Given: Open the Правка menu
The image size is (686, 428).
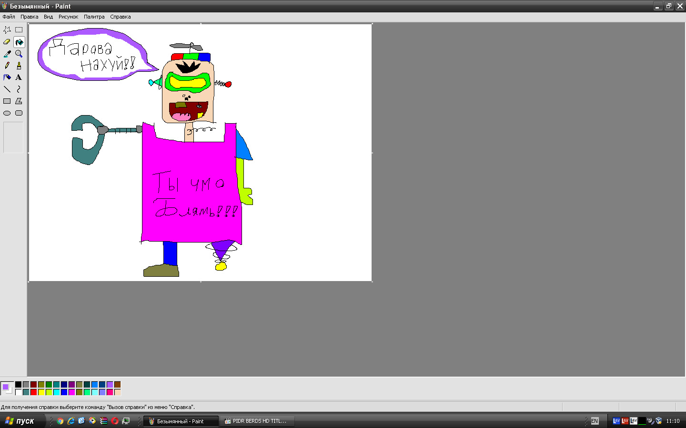Looking at the screenshot, I should pos(30,17).
